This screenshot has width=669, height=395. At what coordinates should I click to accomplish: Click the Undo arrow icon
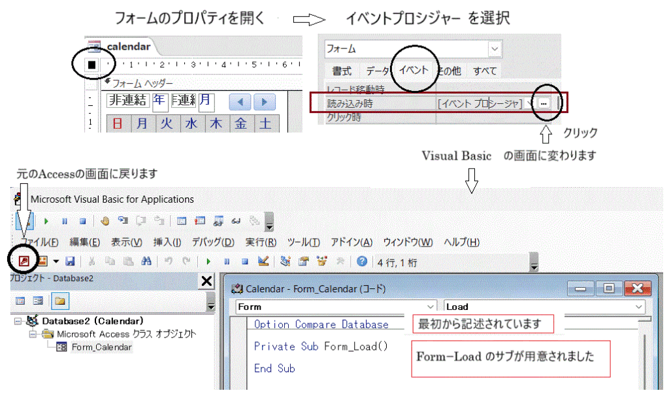tap(169, 261)
